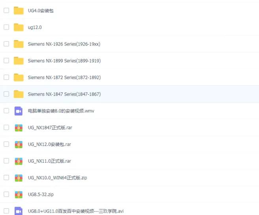Click folder icon for Siemens NX-1926 Series
Screen dimensions: 259x215
(19, 44)
